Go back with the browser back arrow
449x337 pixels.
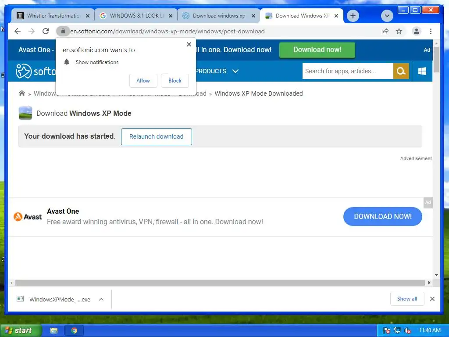(18, 31)
